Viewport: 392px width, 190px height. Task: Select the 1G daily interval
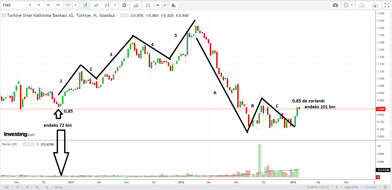coord(48,5)
